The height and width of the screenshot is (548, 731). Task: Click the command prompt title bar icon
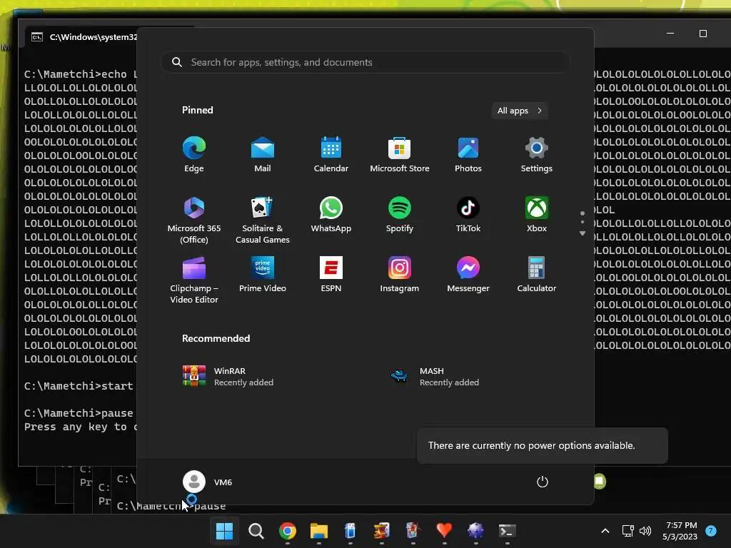click(x=37, y=37)
